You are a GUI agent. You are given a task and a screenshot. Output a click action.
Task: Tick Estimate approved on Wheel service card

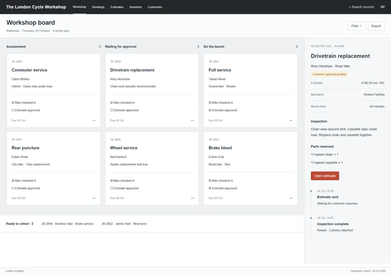coord(112,188)
